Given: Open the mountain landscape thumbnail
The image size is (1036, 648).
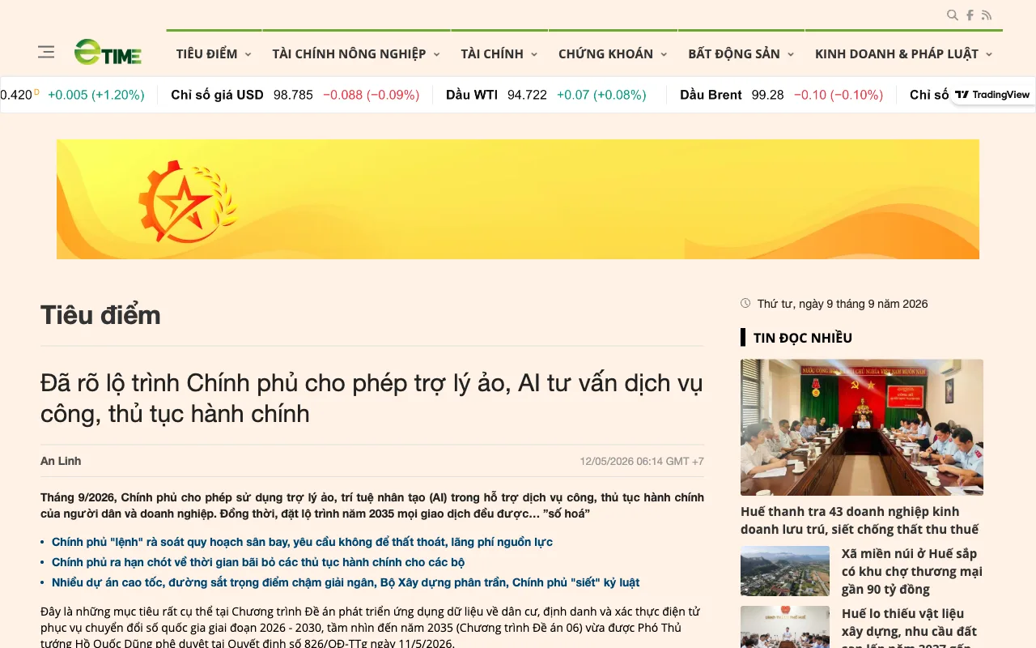Looking at the screenshot, I should tap(785, 571).
